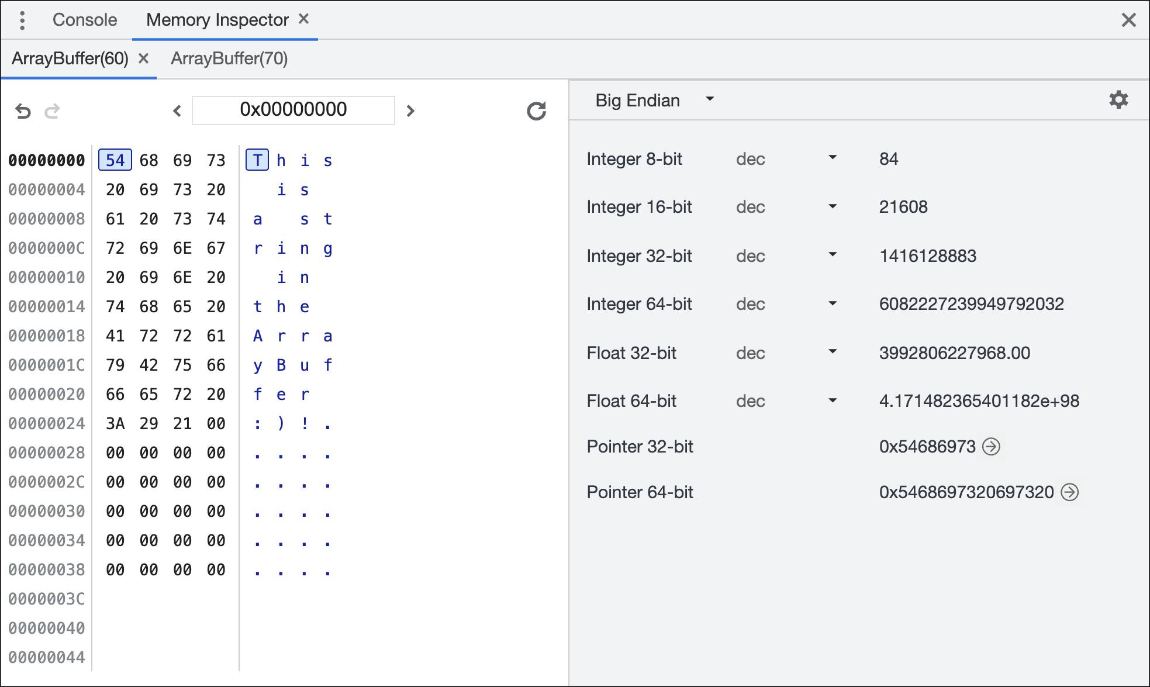
Task: Click the refresh/reload memory icon
Action: [x=536, y=111]
